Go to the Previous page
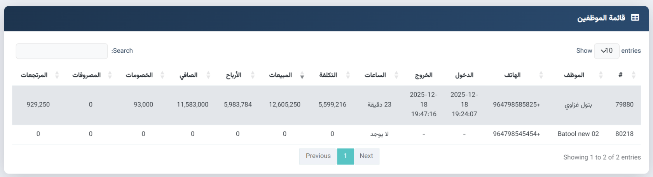 318,156
